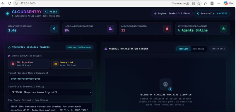This screenshot has width=236, height=112.
Task: Click the Model Armor Redactions value 84
Action: 67,30
